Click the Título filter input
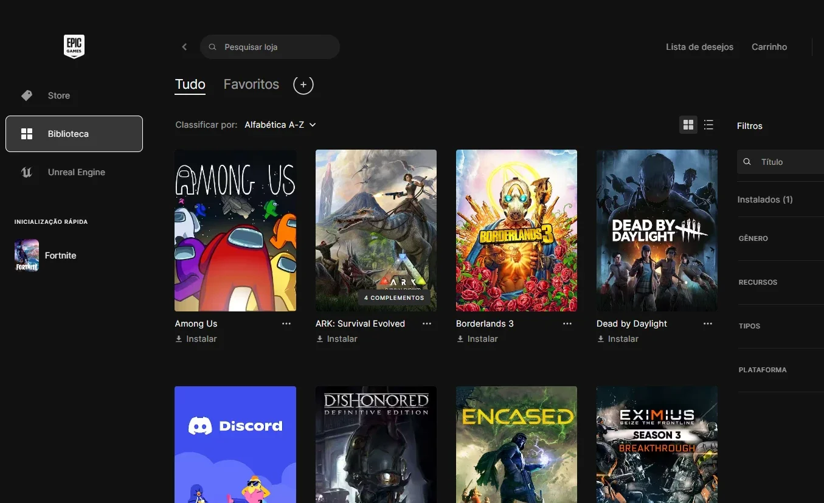 (781, 162)
